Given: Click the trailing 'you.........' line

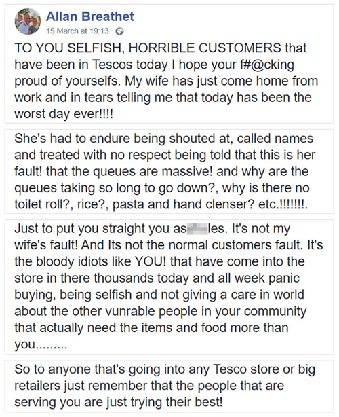Looking at the screenshot, I should pos(41,345).
